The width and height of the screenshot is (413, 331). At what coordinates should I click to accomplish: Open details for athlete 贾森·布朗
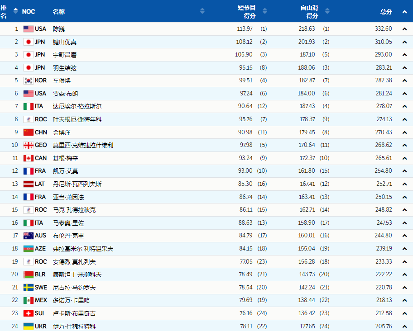pyautogui.click(x=69, y=94)
